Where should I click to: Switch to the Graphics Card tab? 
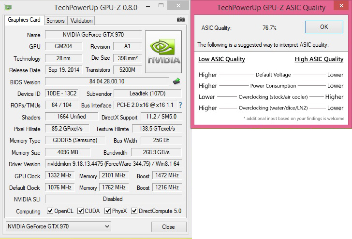(24, 20)
